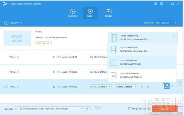This screenshot has width=184, height=115.
Task: Click the Title 4 link
Action: pos(47,37)
